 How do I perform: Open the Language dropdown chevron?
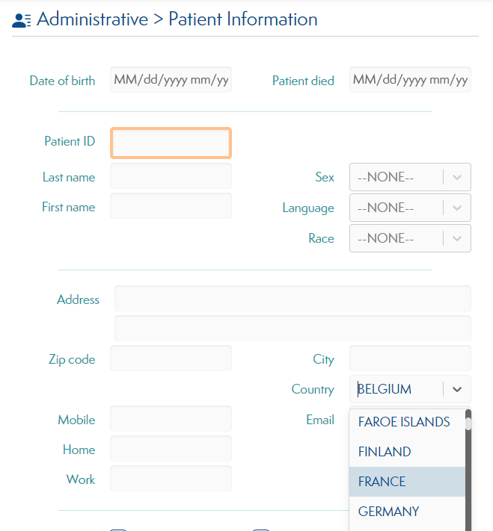[457, 208]
